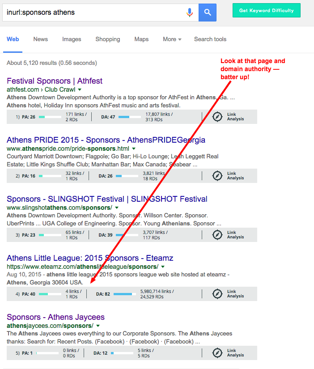Select the Web tab
Screen dimensions: 314x369
[x=13, y=39]
